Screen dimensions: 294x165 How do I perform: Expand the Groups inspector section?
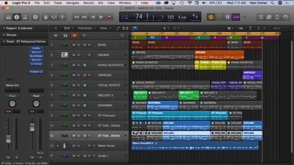pos(4,35)
